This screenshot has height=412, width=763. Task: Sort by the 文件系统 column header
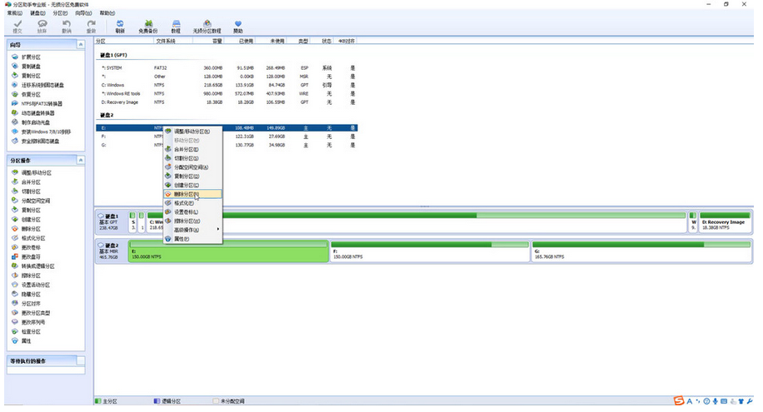(166, 40)
